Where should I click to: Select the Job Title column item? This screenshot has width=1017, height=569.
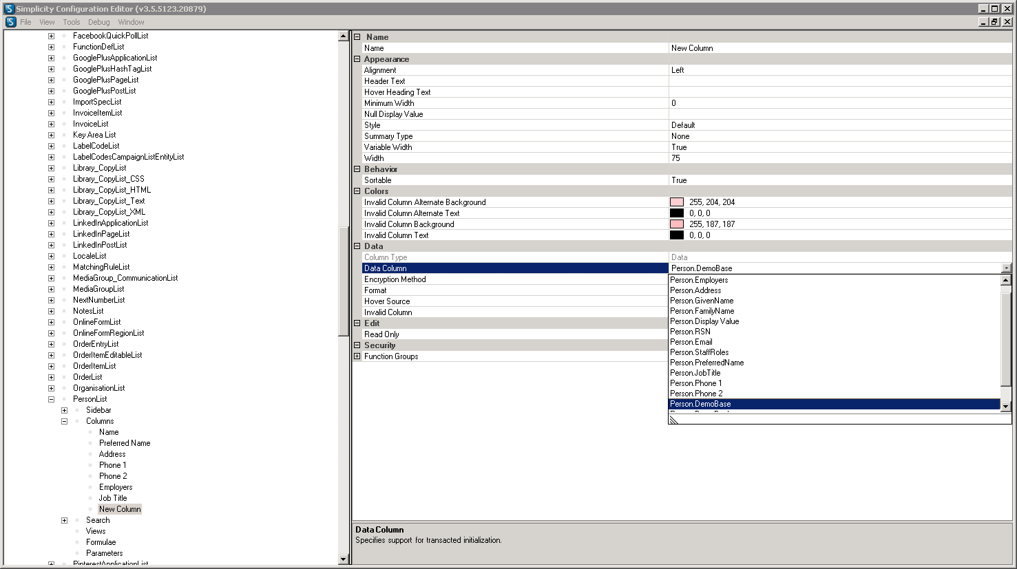pos(113,498)
